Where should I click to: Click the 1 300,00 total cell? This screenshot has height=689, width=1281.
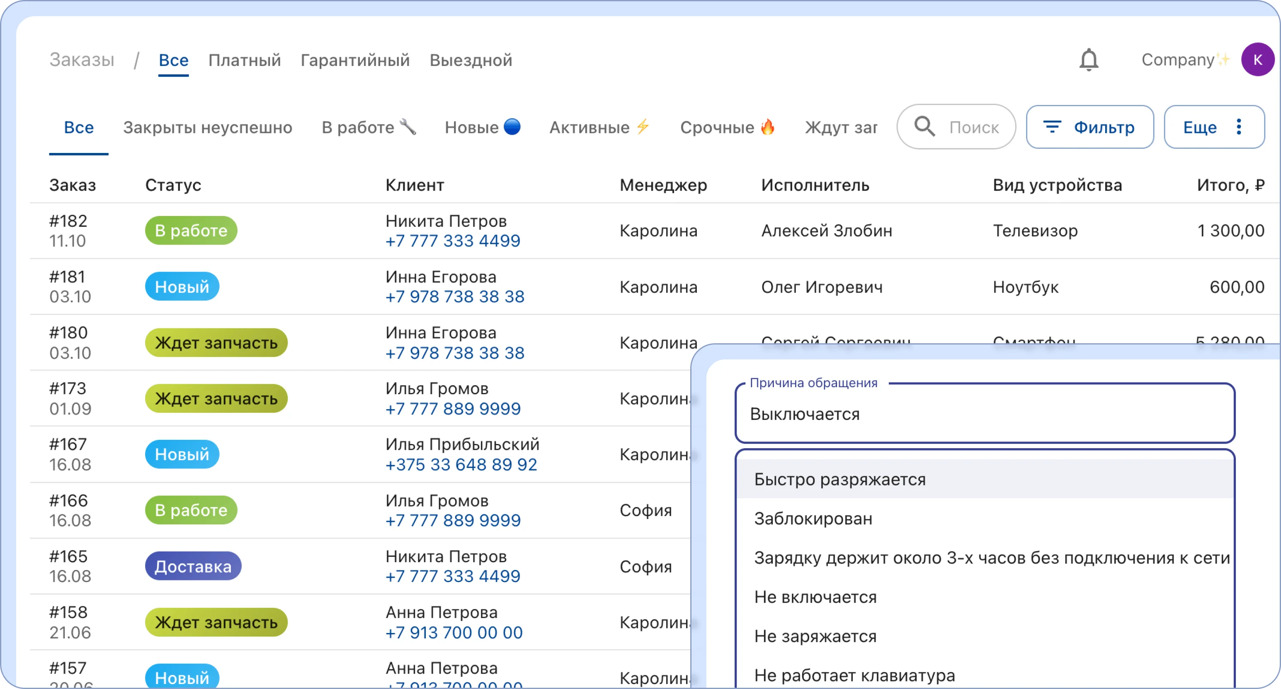point(1231,230)
